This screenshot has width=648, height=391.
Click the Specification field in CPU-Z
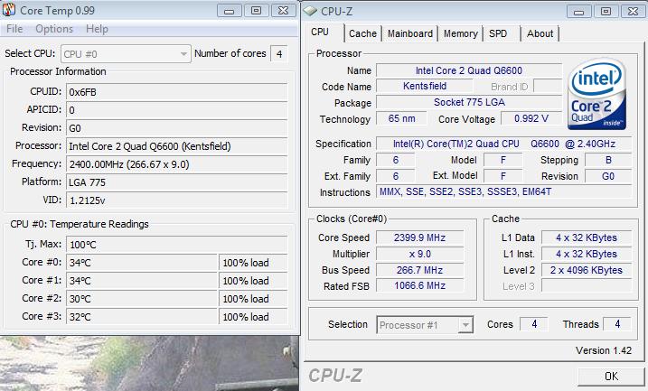503,144
